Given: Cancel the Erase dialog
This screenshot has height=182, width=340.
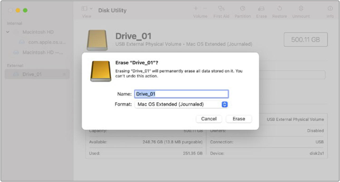Looking at the screenshot, I should (209, 119).
